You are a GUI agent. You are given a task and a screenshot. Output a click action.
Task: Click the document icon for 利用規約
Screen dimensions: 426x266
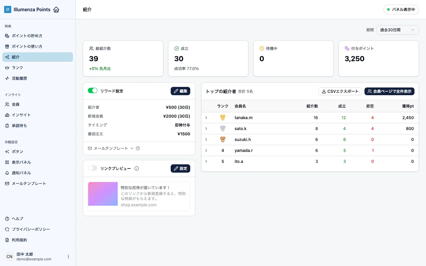(7, 240)
